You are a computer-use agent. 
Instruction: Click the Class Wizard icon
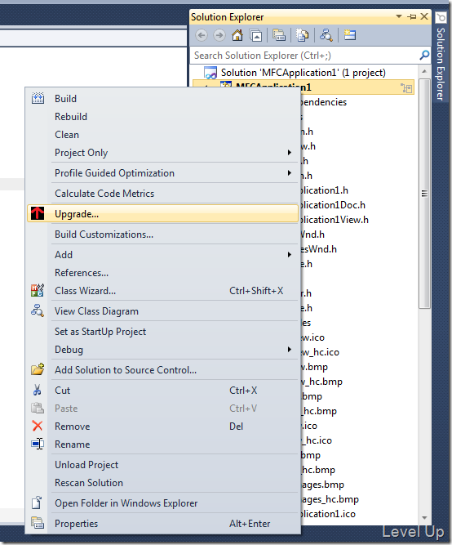pyautogui.click(x=38, y=290)
